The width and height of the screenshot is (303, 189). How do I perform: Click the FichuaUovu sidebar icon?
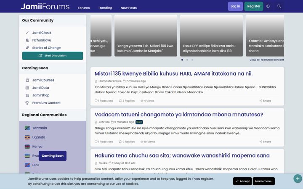pyautogui.click(x=27, y=40)
